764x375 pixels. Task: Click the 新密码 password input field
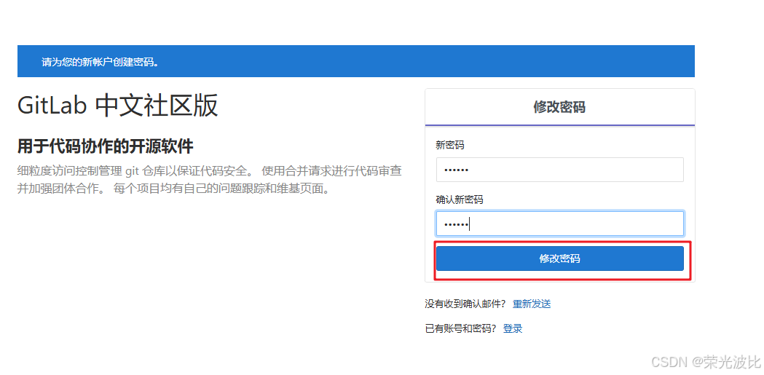(560, 170)
